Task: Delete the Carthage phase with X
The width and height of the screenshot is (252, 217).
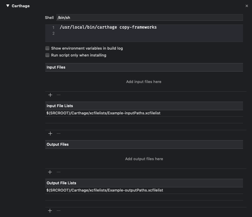Action: tap(246, 6)
